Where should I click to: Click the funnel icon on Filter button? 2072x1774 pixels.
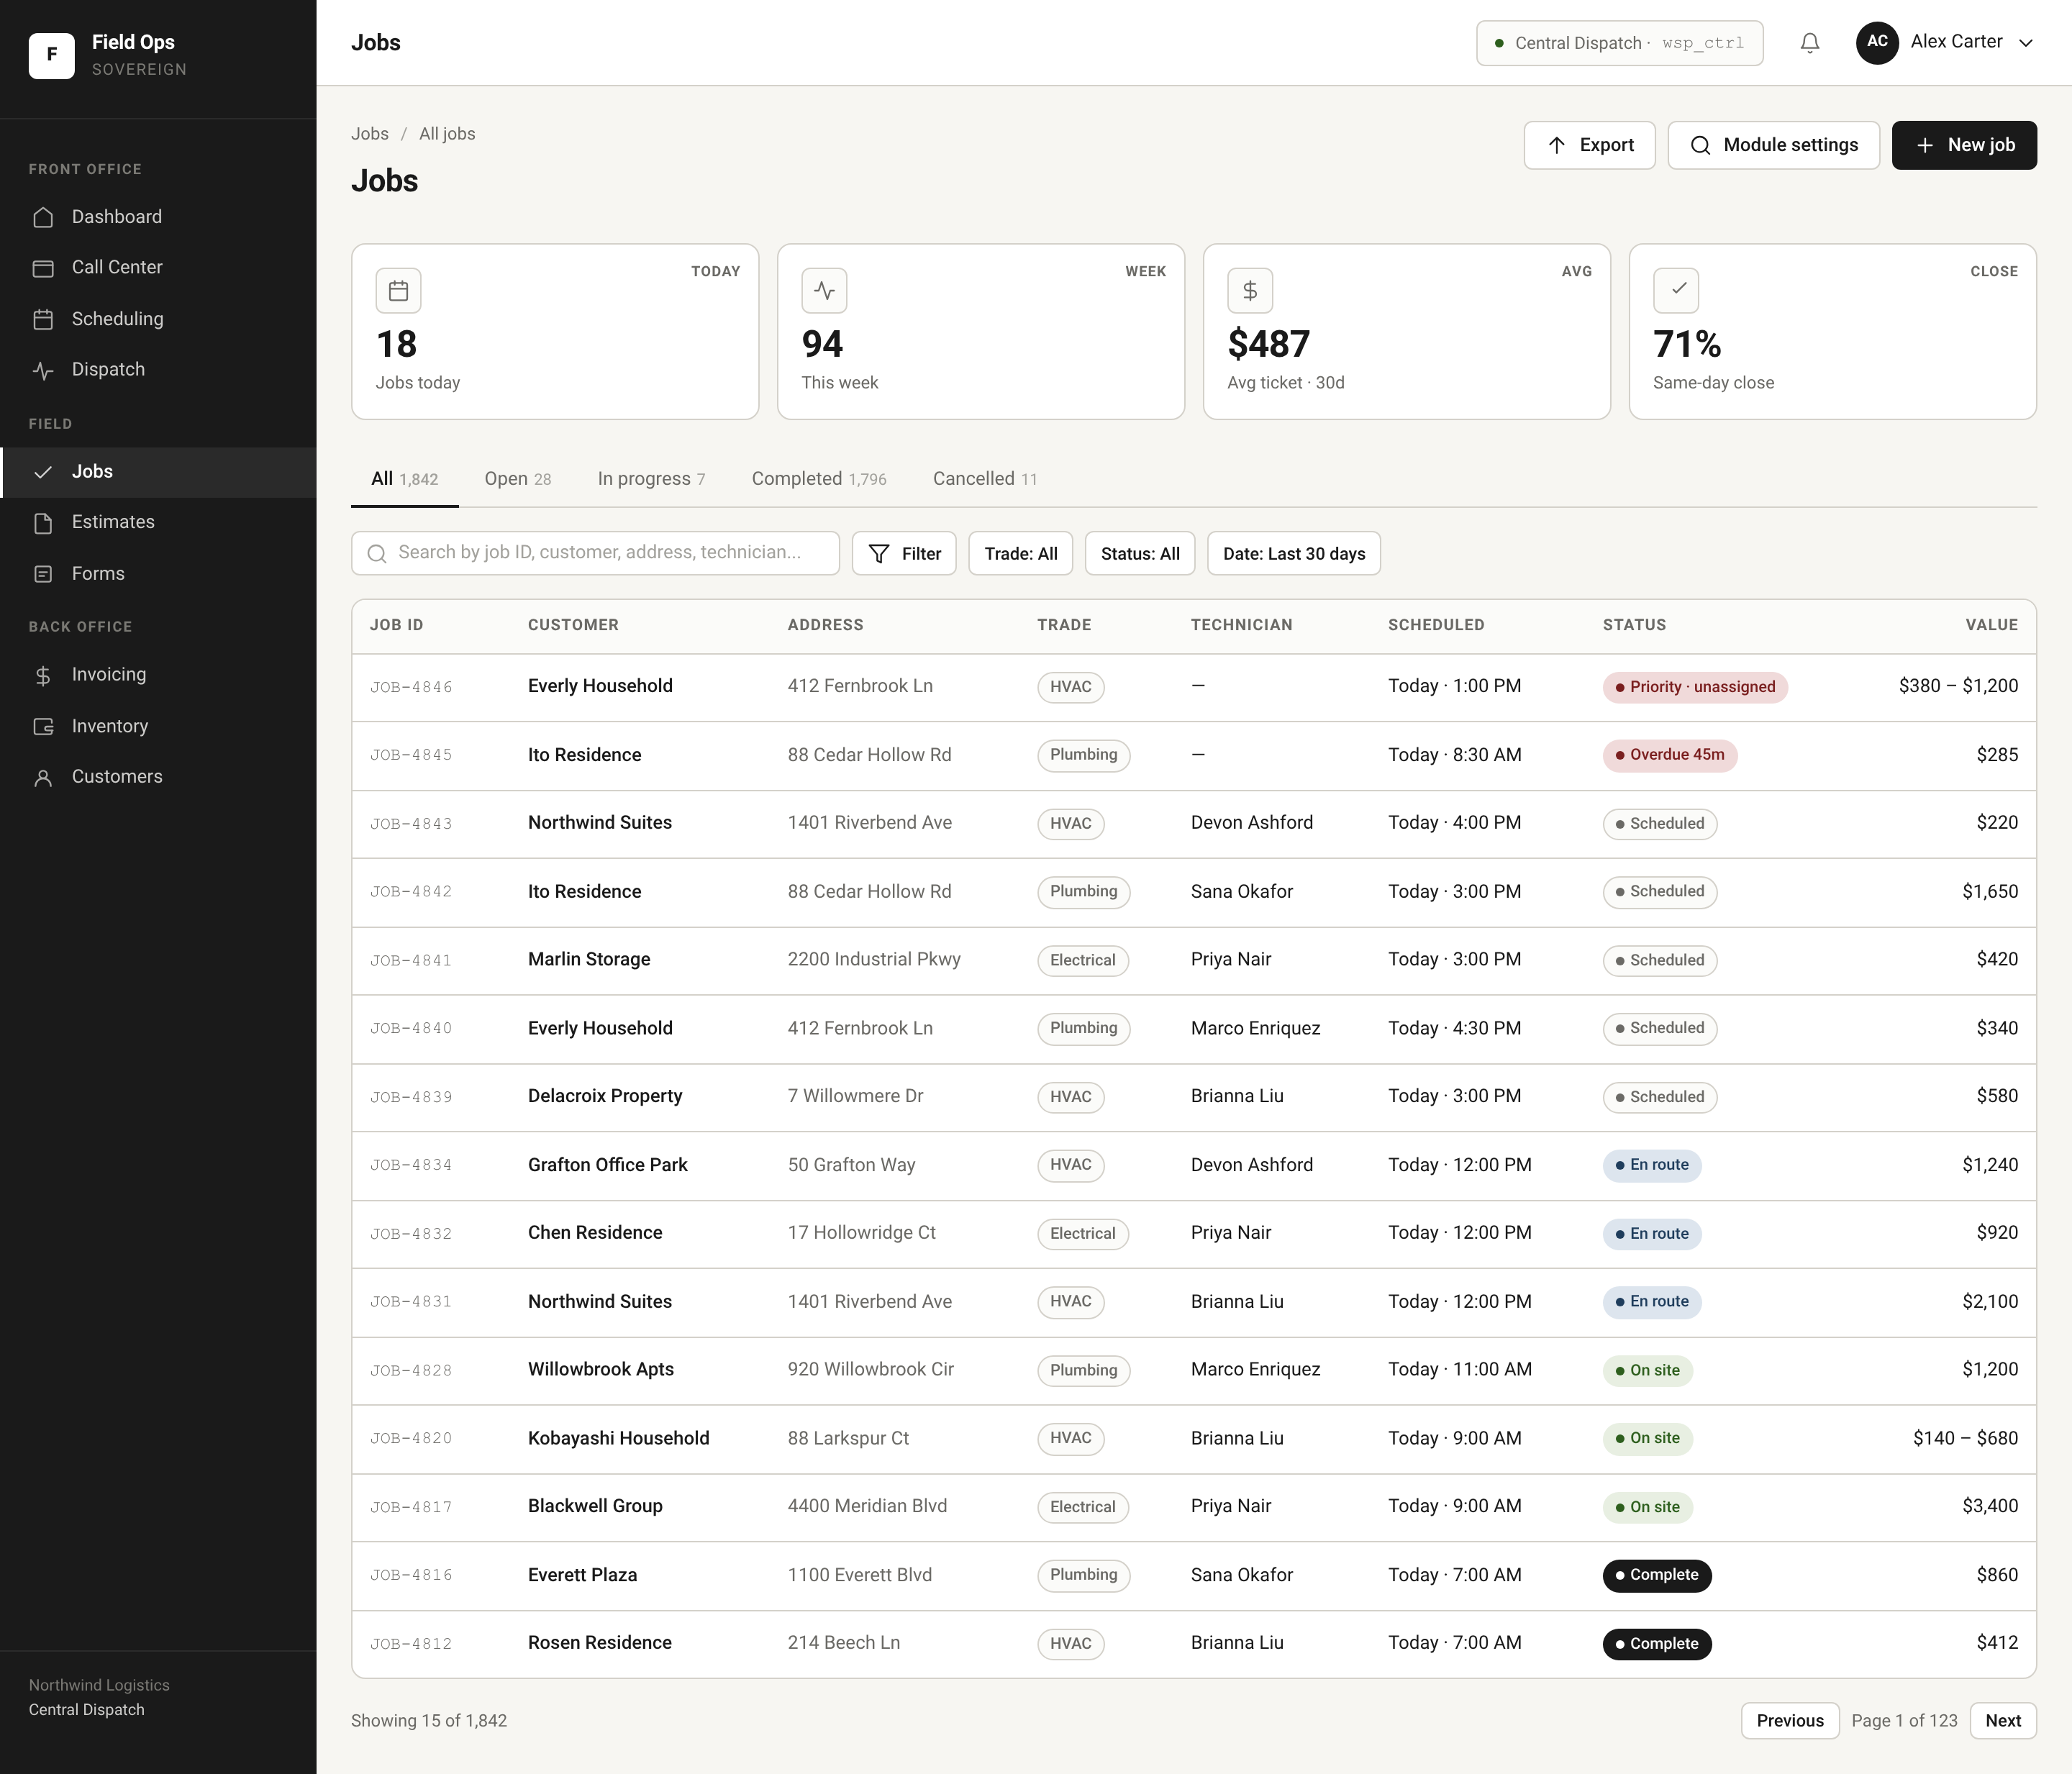click(879, 554)
